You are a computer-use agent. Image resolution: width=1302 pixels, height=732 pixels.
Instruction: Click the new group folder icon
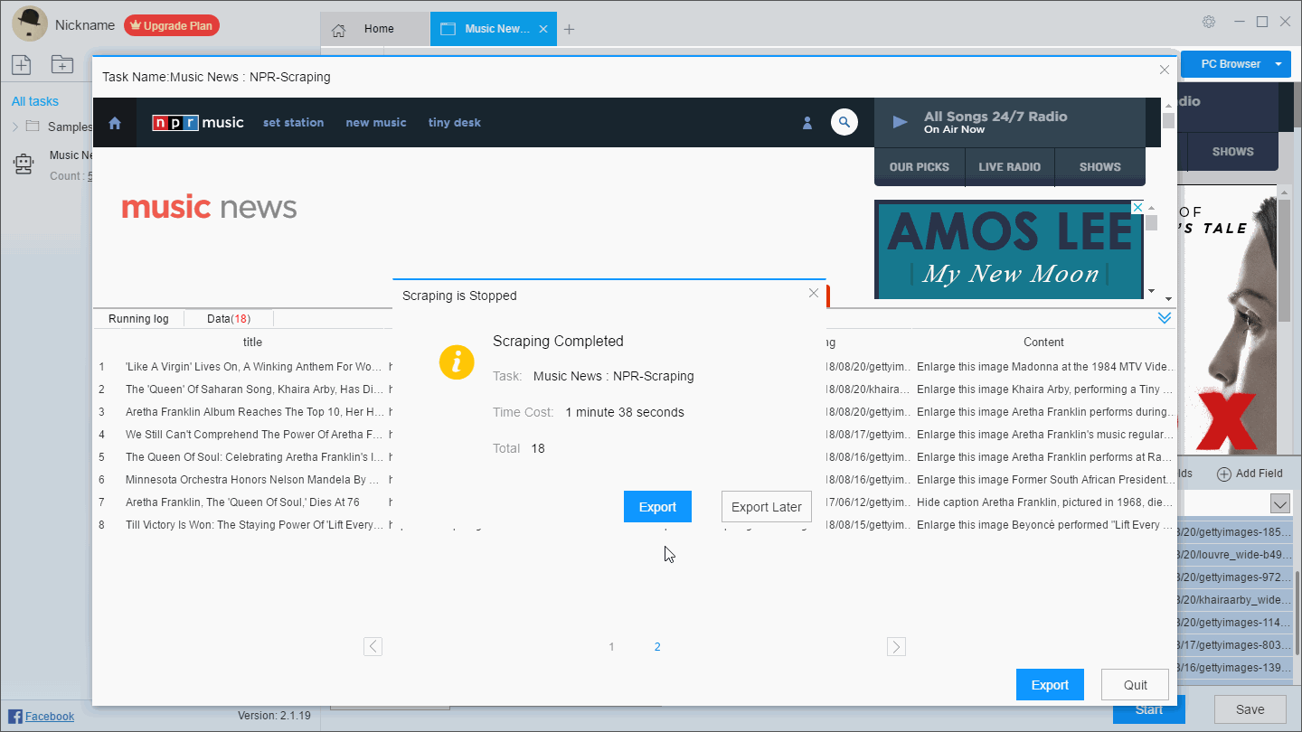point(62,64)
